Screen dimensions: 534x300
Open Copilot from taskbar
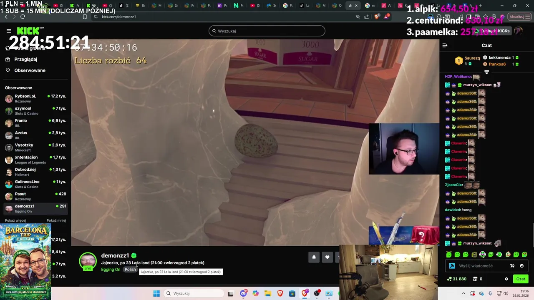pos(255,293)
